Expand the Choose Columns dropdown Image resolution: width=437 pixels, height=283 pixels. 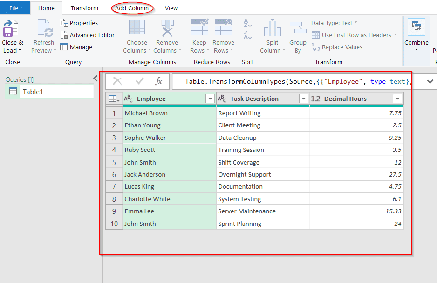(x=149, y=50)
